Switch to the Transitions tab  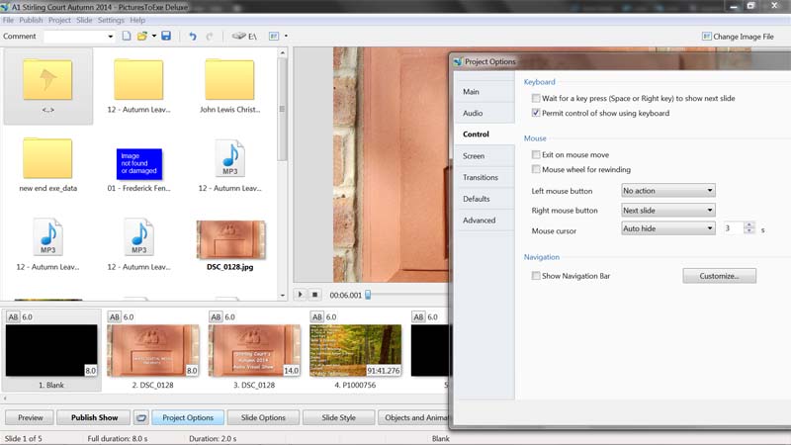(x=481, y=177)
